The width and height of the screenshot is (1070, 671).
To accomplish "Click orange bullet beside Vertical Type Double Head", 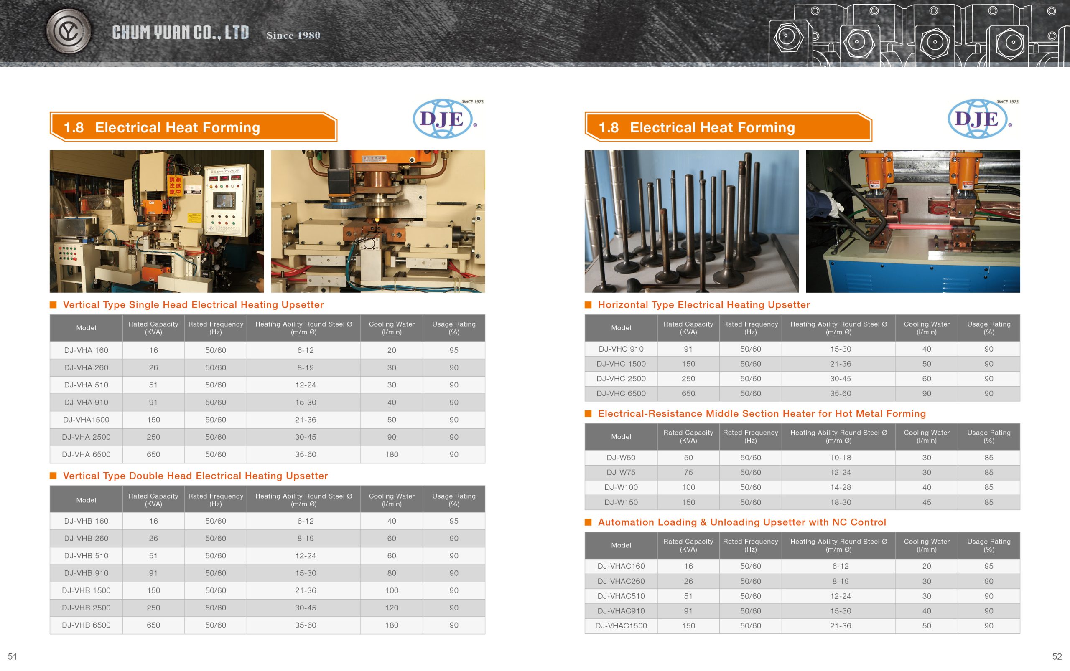I will click(53, 476).
